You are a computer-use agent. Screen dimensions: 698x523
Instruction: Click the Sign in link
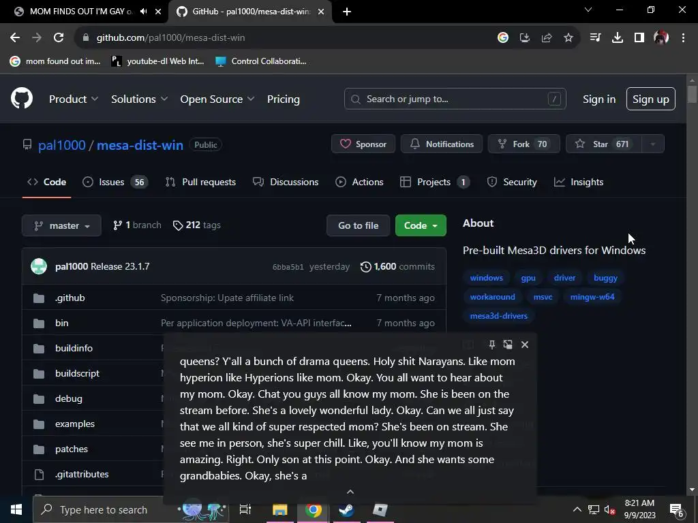click(599, 99)
